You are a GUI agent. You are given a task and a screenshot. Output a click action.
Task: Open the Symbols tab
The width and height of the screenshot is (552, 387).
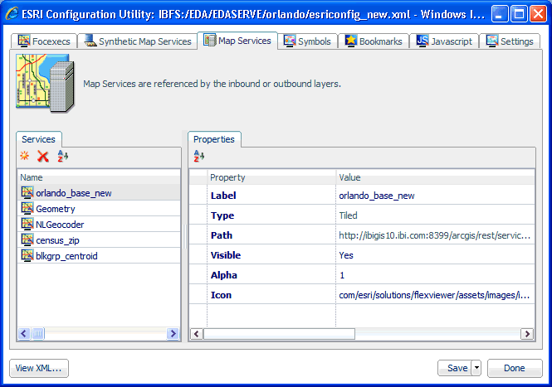307,41
